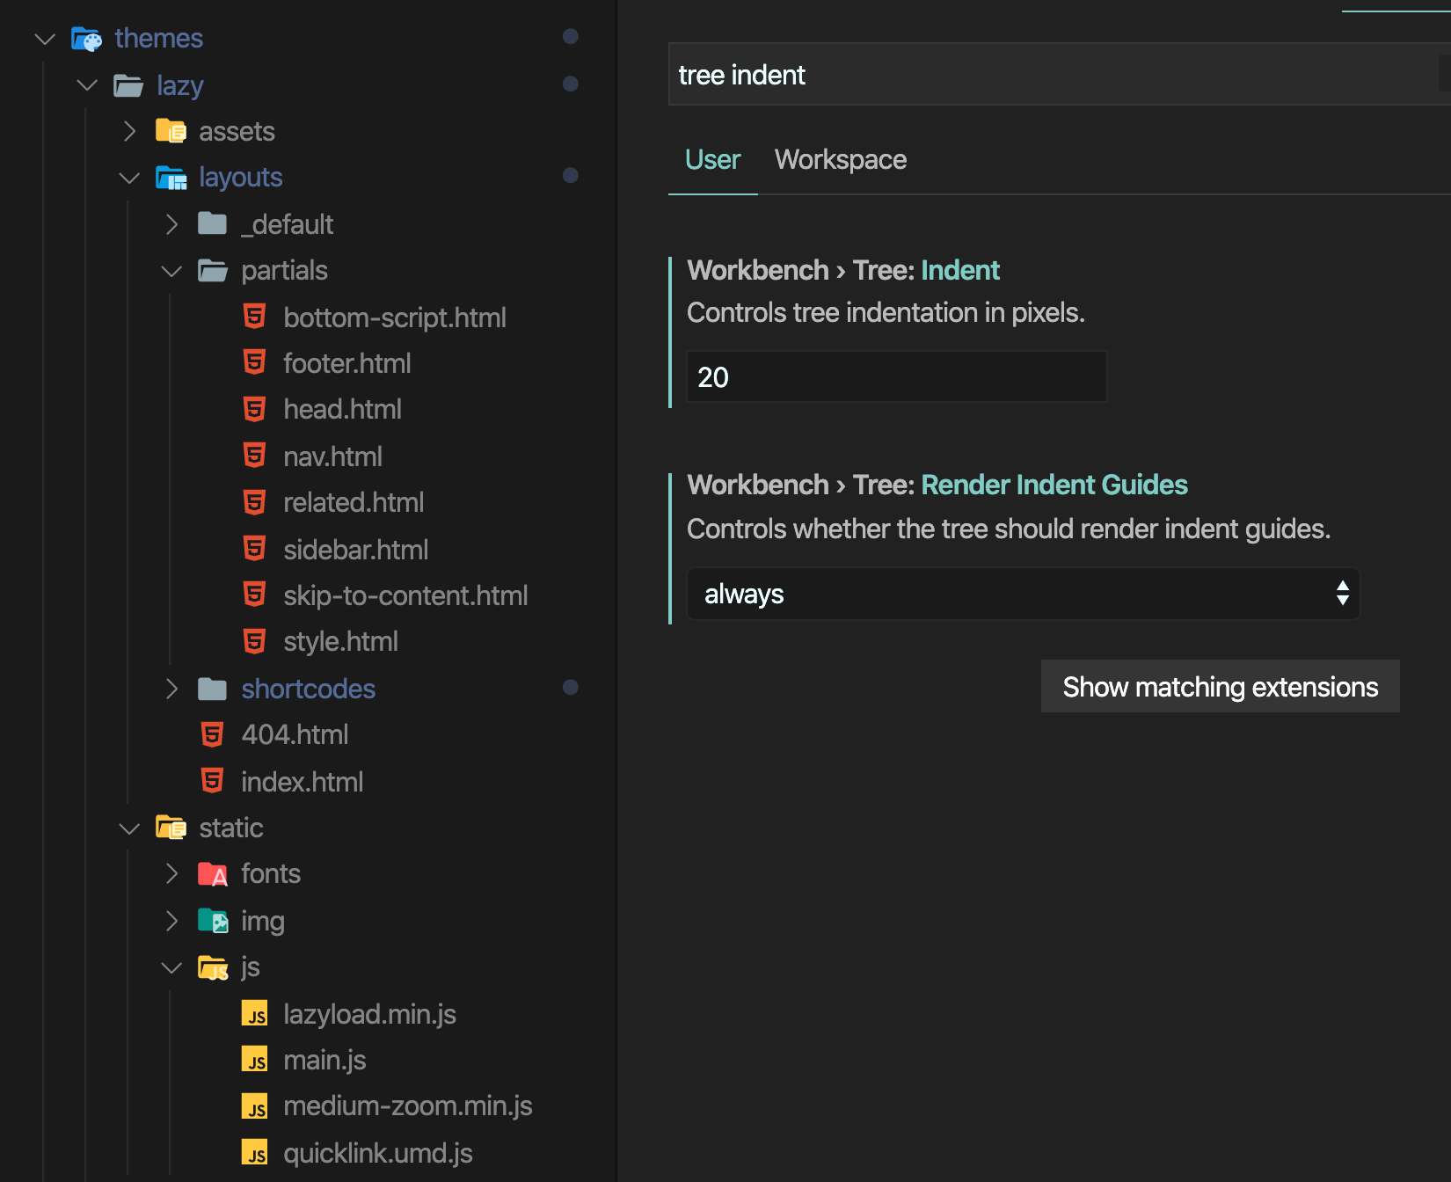Screen dimensions: 1451x1182
Task: Click Show matching extensions button
Action: 1221,686
